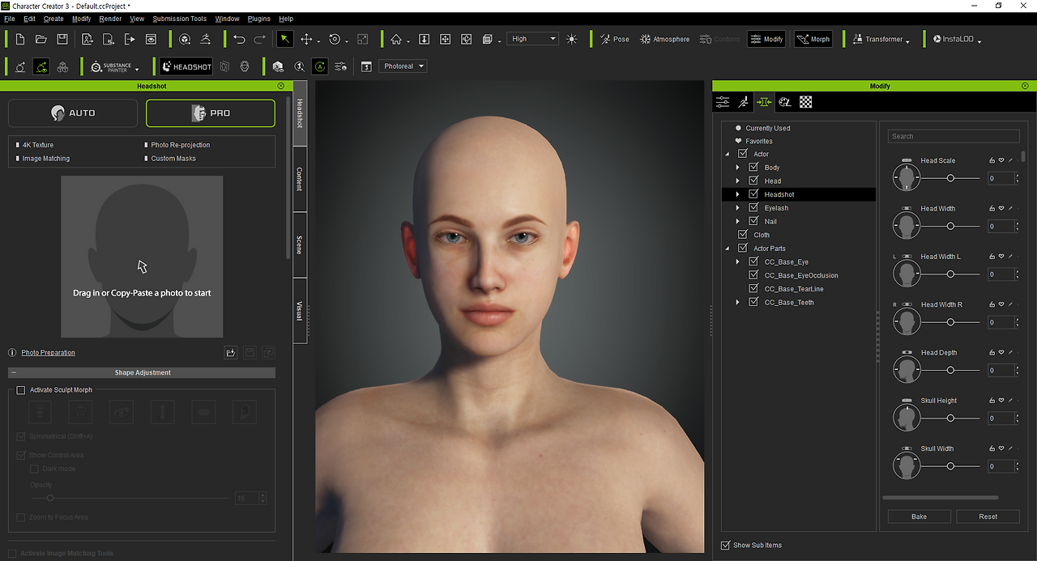Open the Photo Preparation link
The image size is (1037, 561).
click(48, 353)
